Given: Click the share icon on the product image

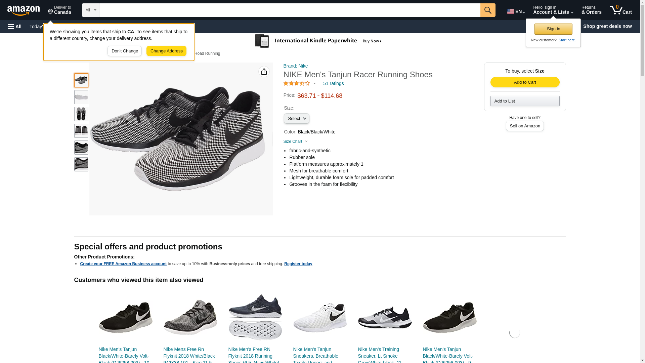Looking at the screenshot, I should (x=264, y=72).
